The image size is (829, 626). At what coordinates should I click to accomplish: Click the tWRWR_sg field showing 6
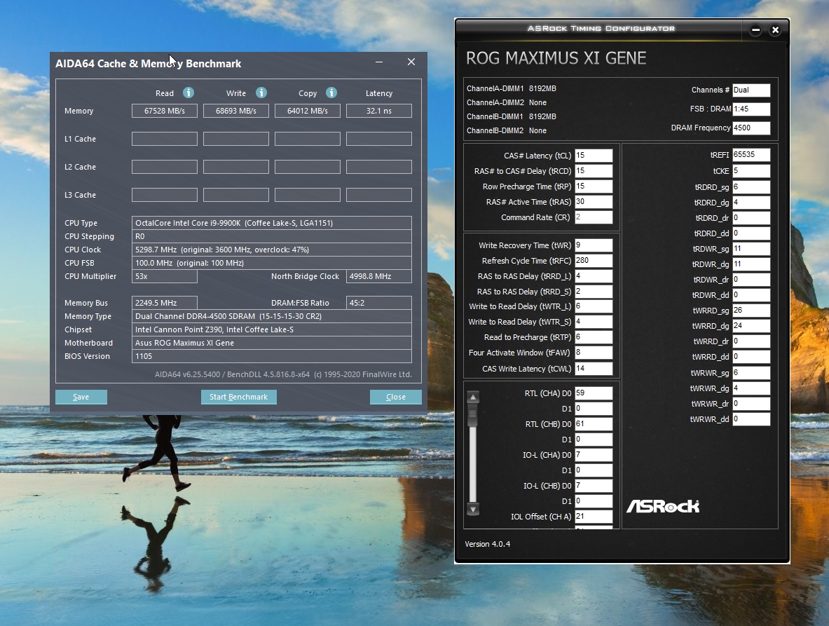(x=751, y=373)
